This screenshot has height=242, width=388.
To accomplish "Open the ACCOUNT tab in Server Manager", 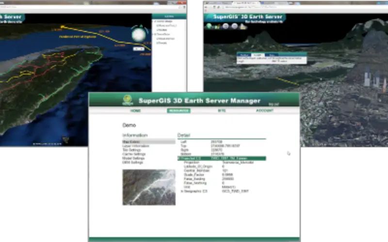I will 264,111.
